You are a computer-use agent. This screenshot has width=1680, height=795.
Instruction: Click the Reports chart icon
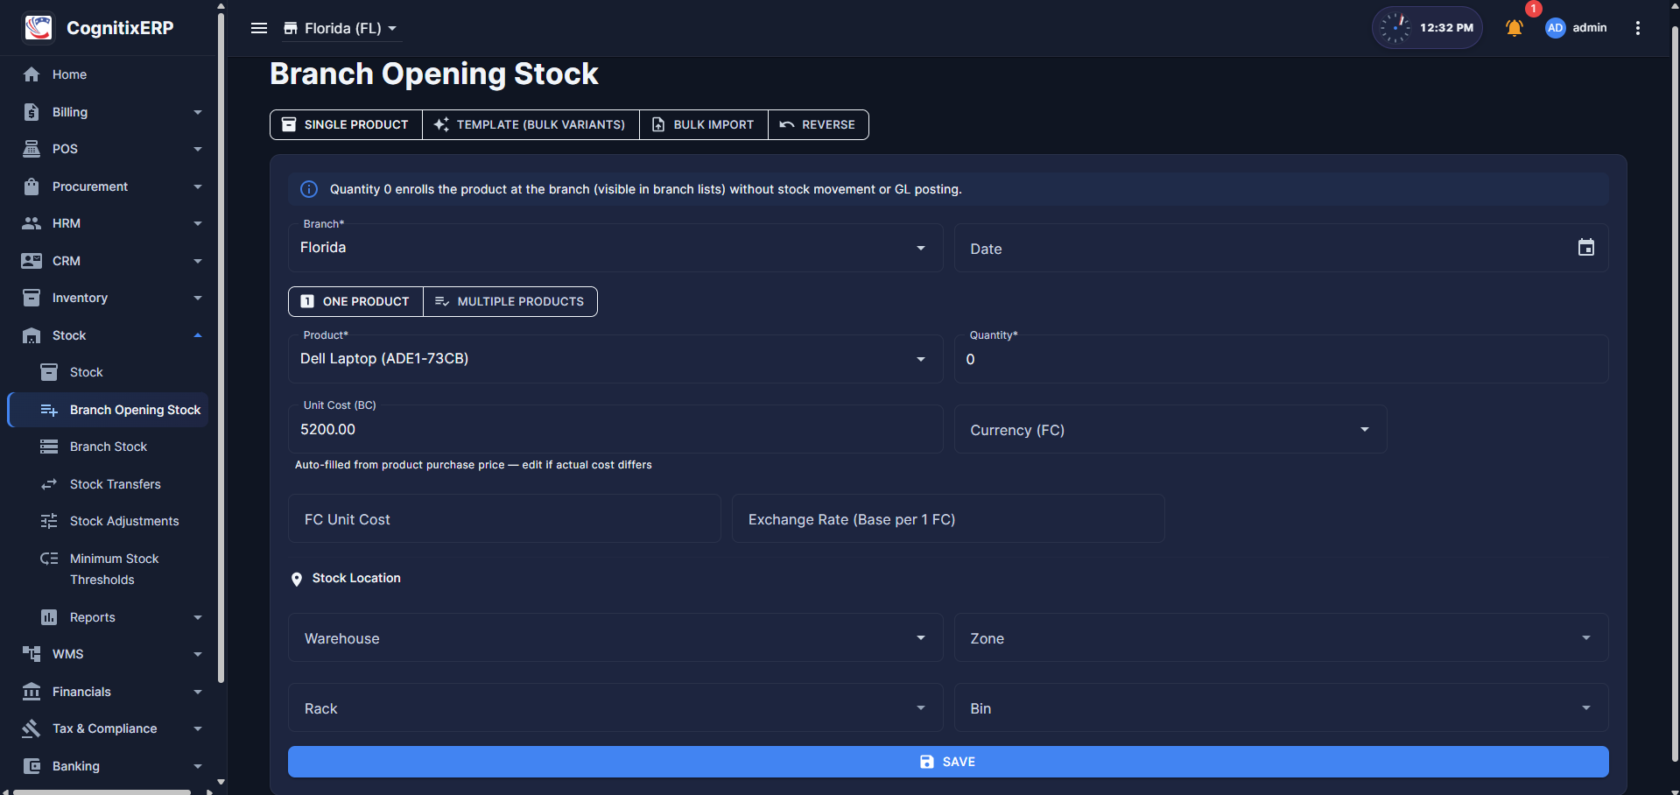pos(49,617)
